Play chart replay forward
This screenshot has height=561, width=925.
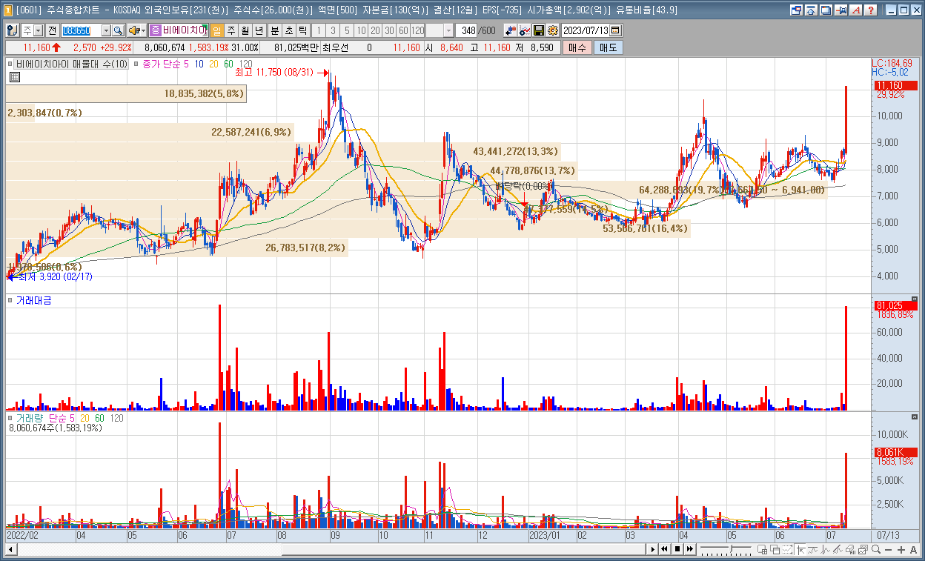653,549
